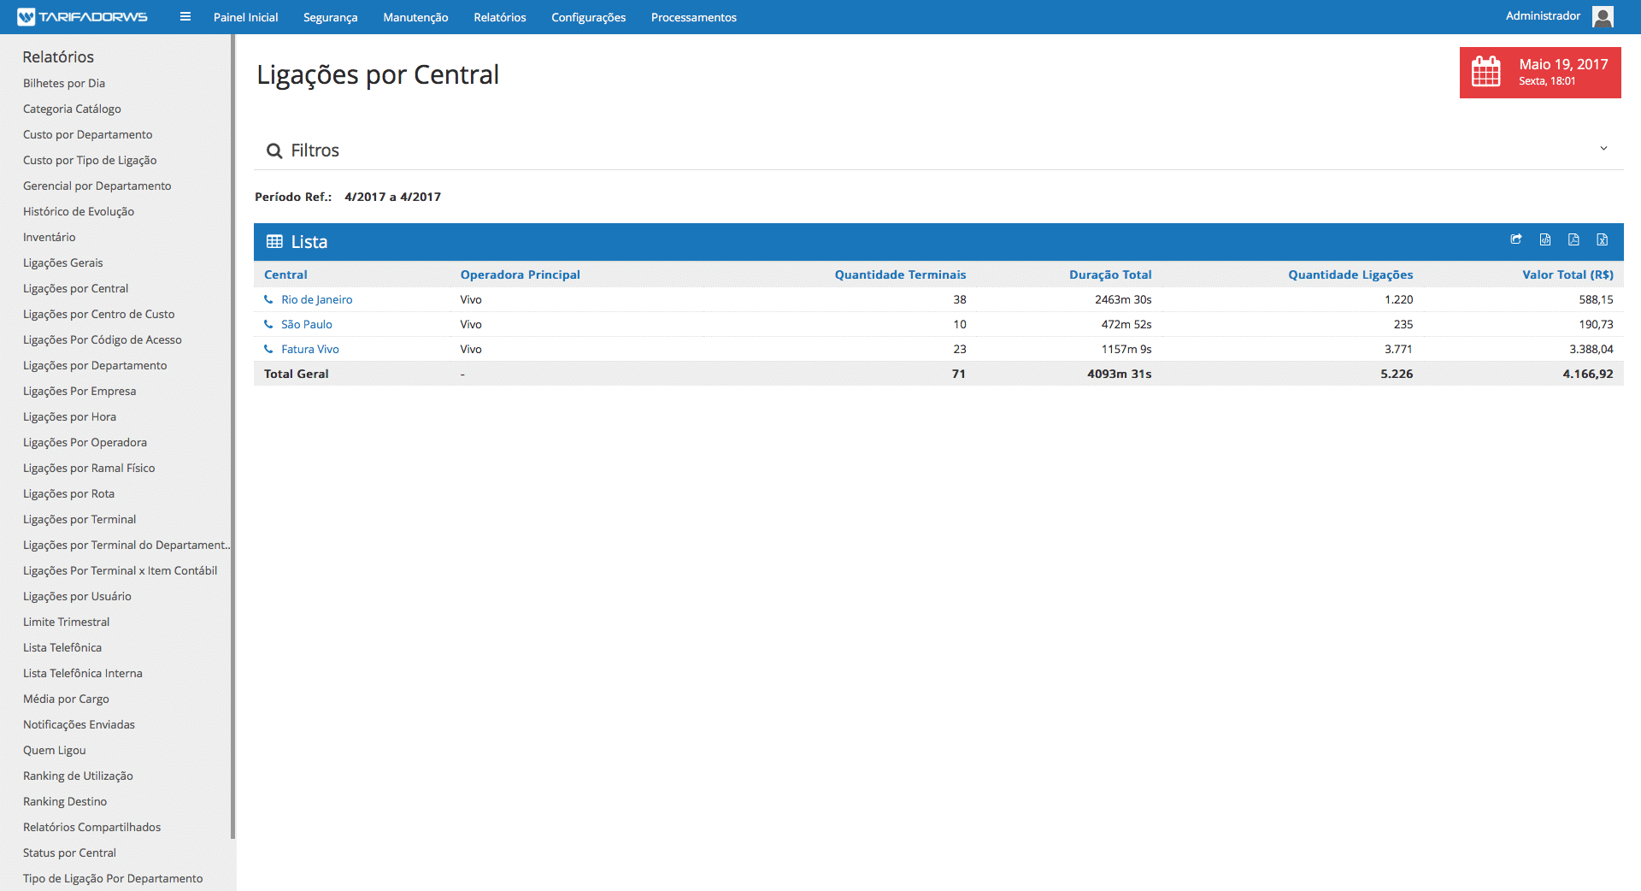Click the TarifadorWS logo
Screen dimensions: 1641x891
click(83, 17)
